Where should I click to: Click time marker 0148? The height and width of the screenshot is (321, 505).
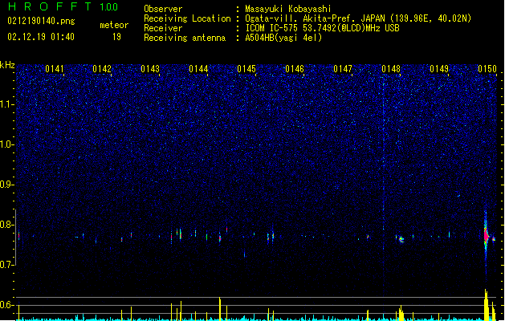tap(391, 69)
